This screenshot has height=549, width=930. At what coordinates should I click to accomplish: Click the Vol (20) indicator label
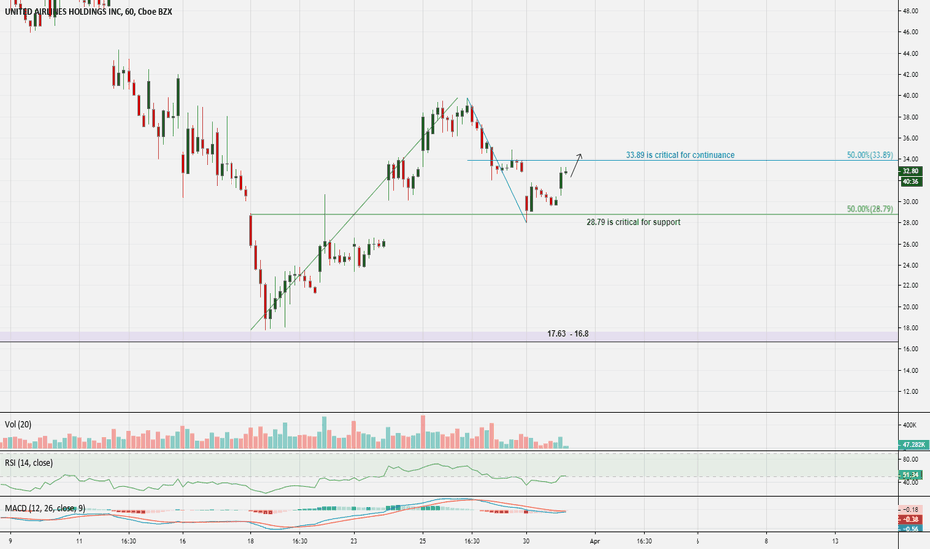[18, 425]
